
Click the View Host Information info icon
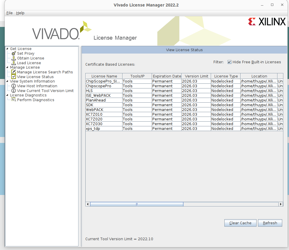click(14, 86)
